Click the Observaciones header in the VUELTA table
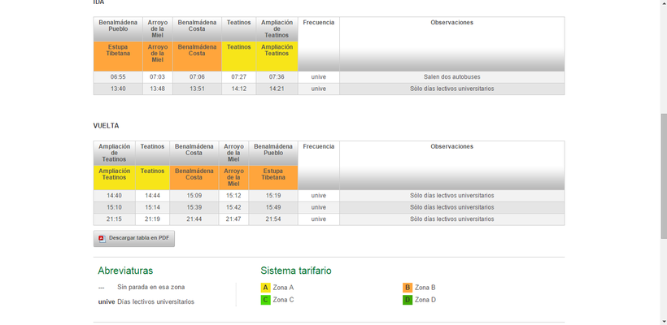Image resolution: width=667 pixels, height=325 pixels. (x=451, y=147)
